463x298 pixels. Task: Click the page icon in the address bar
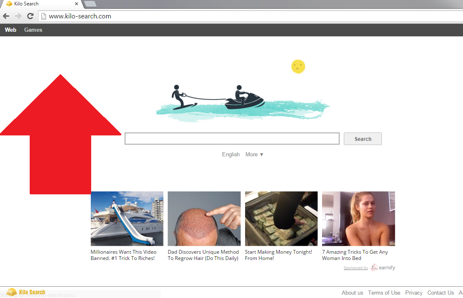coord(43,16)
